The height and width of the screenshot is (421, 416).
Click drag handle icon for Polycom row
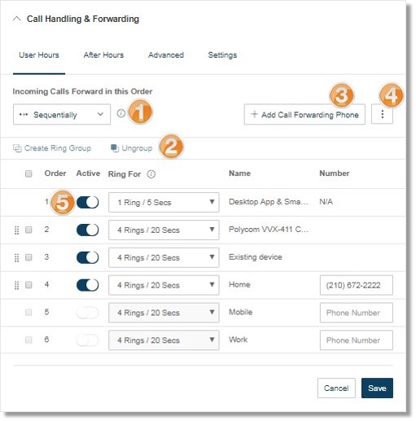(16, 230)
